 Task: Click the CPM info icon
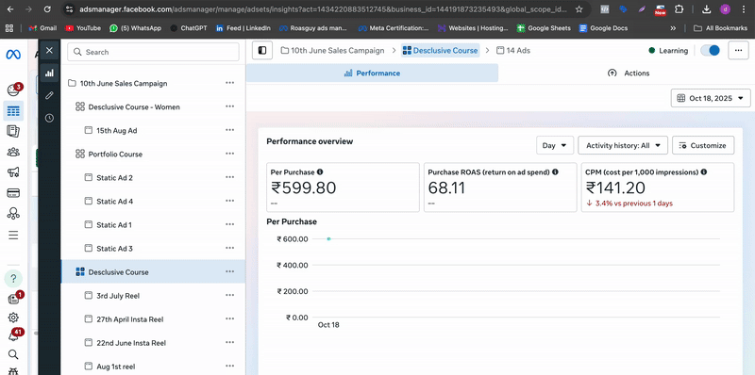[704, 171]
